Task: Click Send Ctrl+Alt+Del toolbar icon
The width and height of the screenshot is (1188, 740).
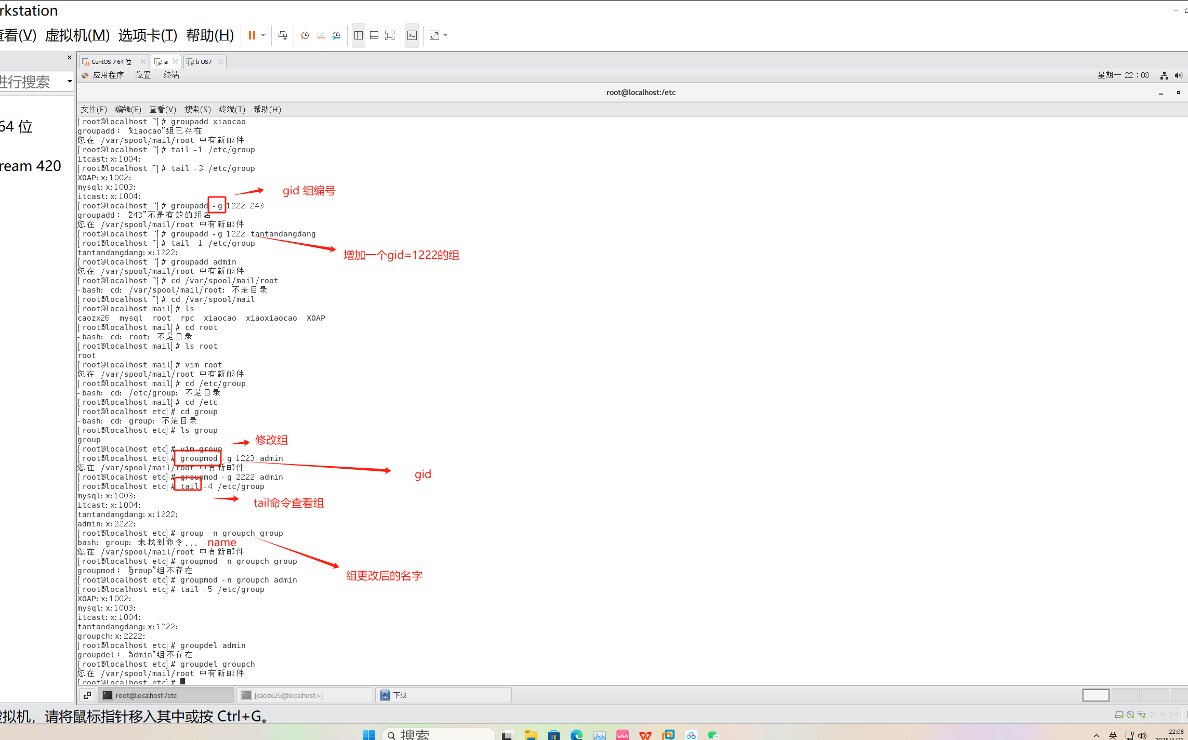Action: click(283, 35)
